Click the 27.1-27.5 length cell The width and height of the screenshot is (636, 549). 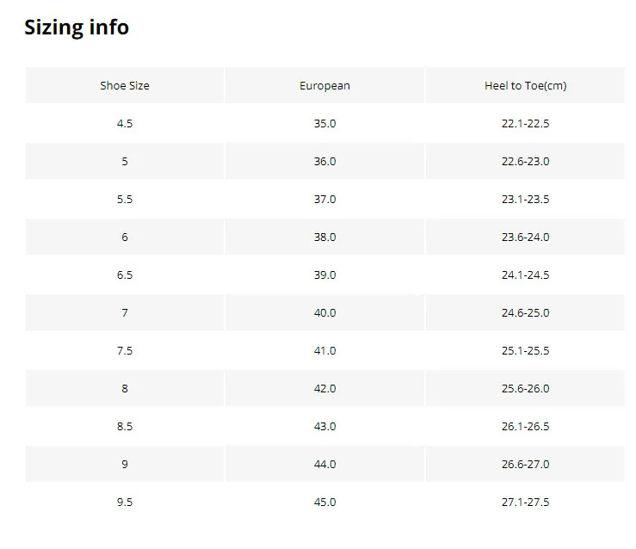[525, 503]
